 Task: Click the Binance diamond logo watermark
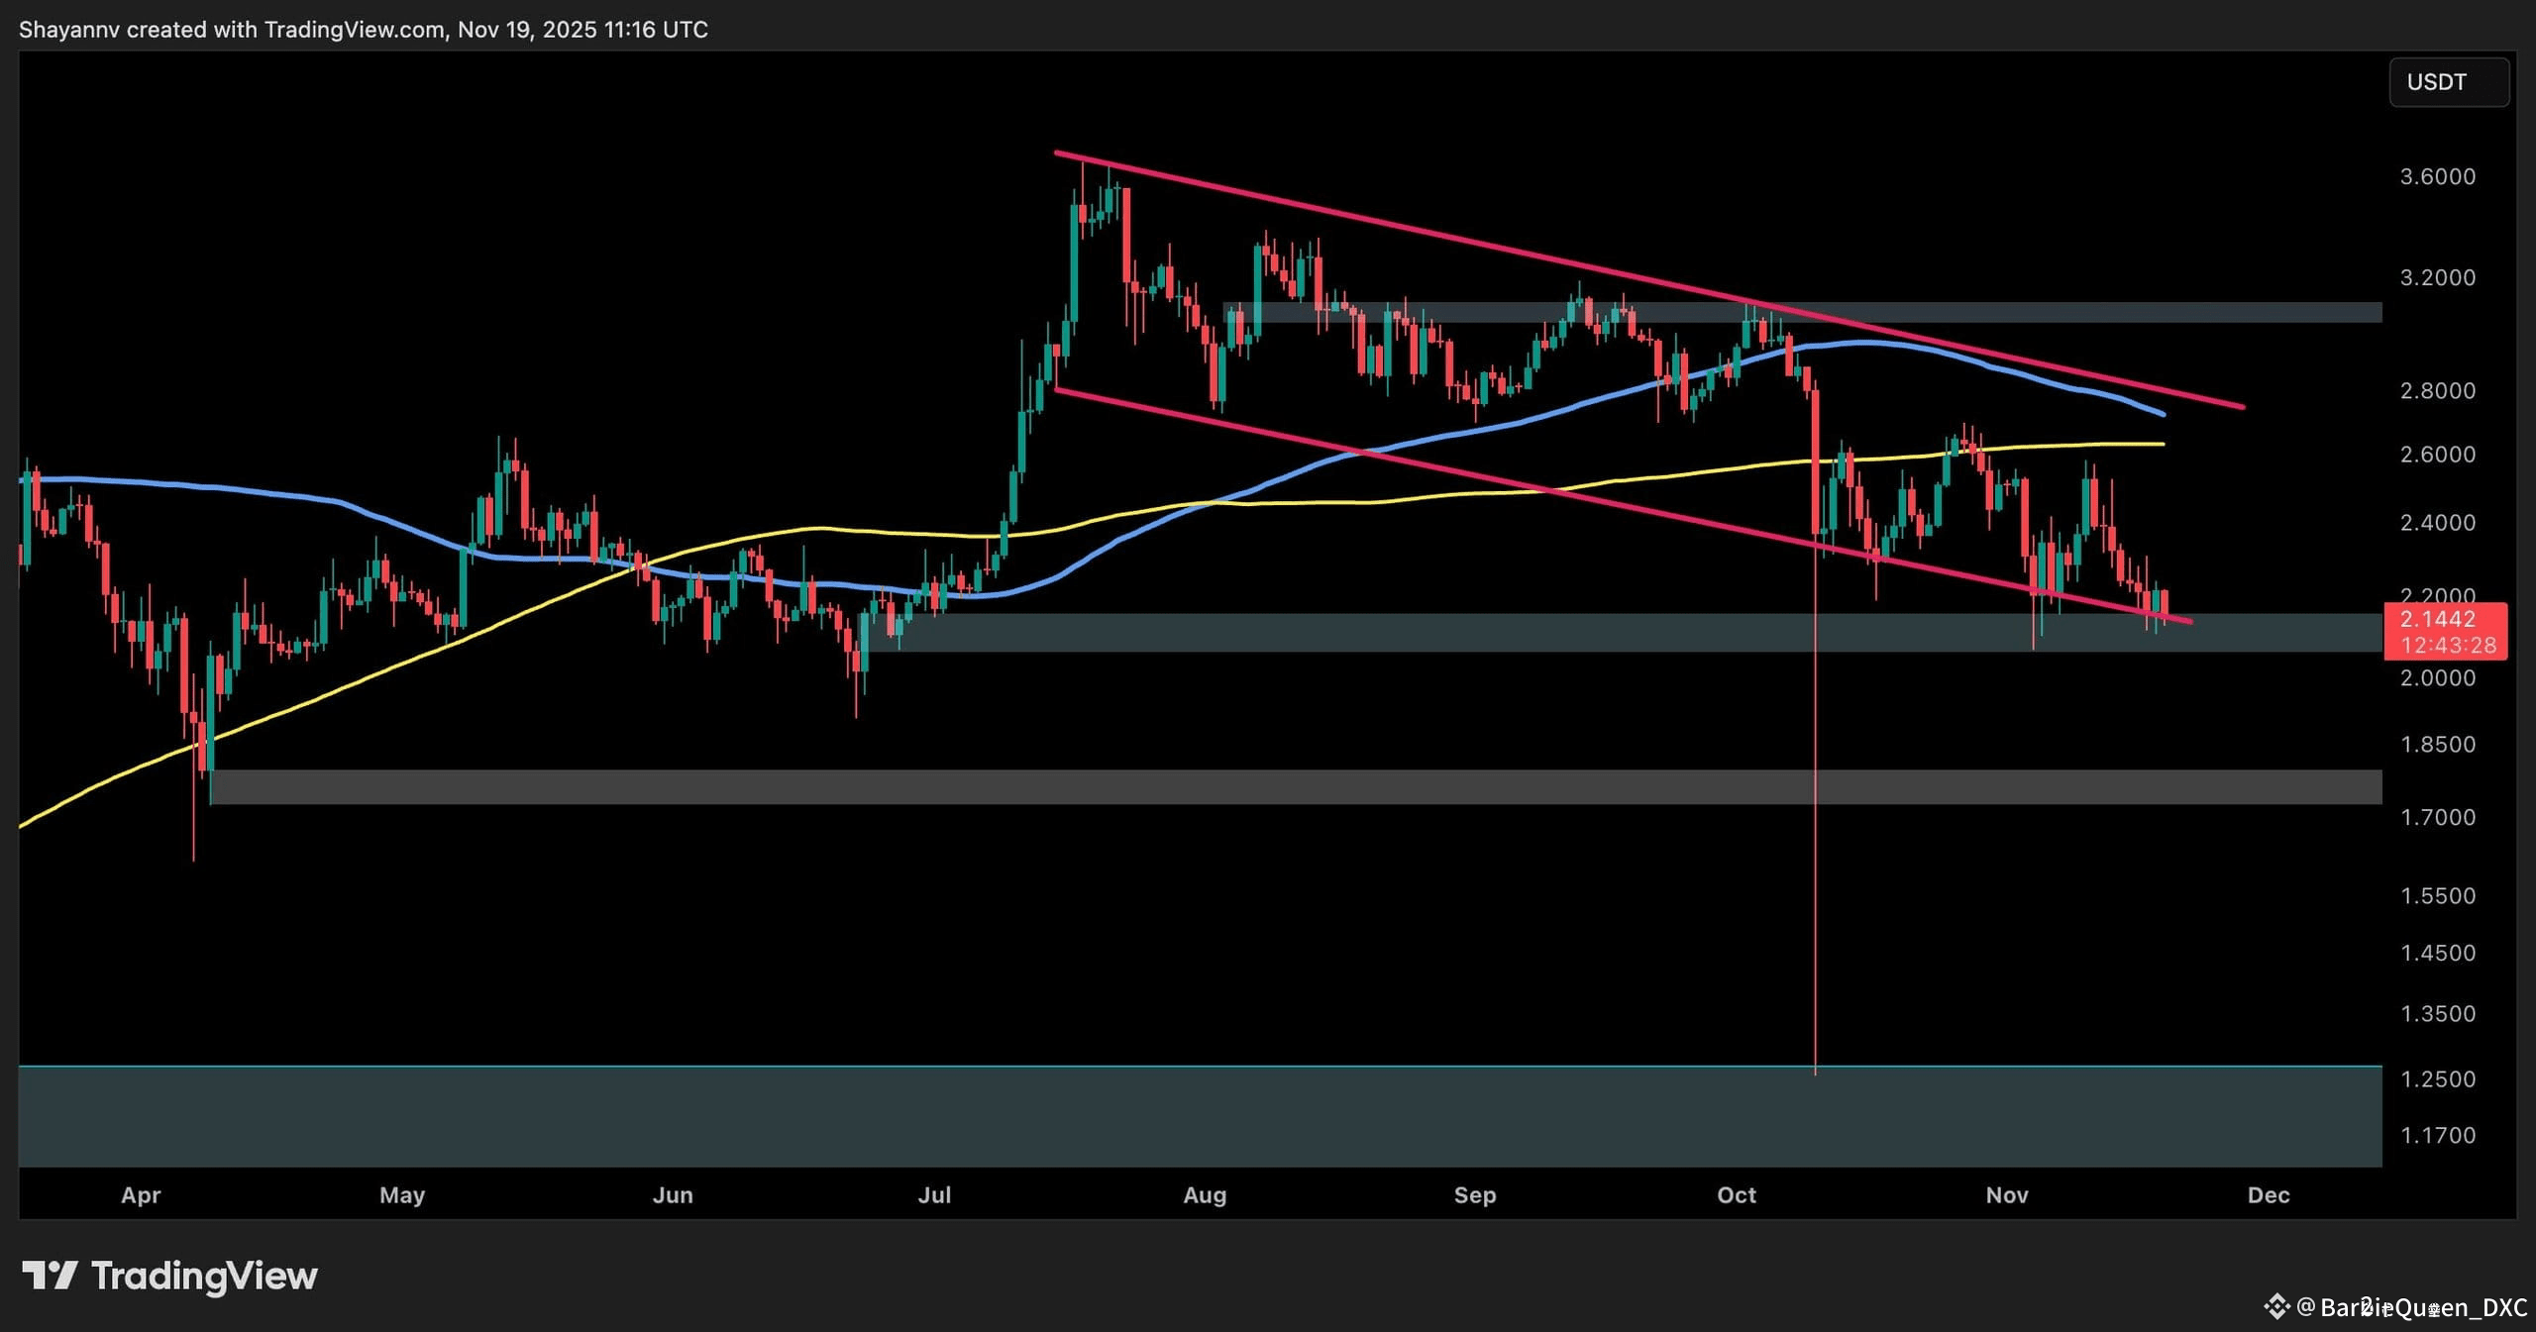pos(2276,1306)
